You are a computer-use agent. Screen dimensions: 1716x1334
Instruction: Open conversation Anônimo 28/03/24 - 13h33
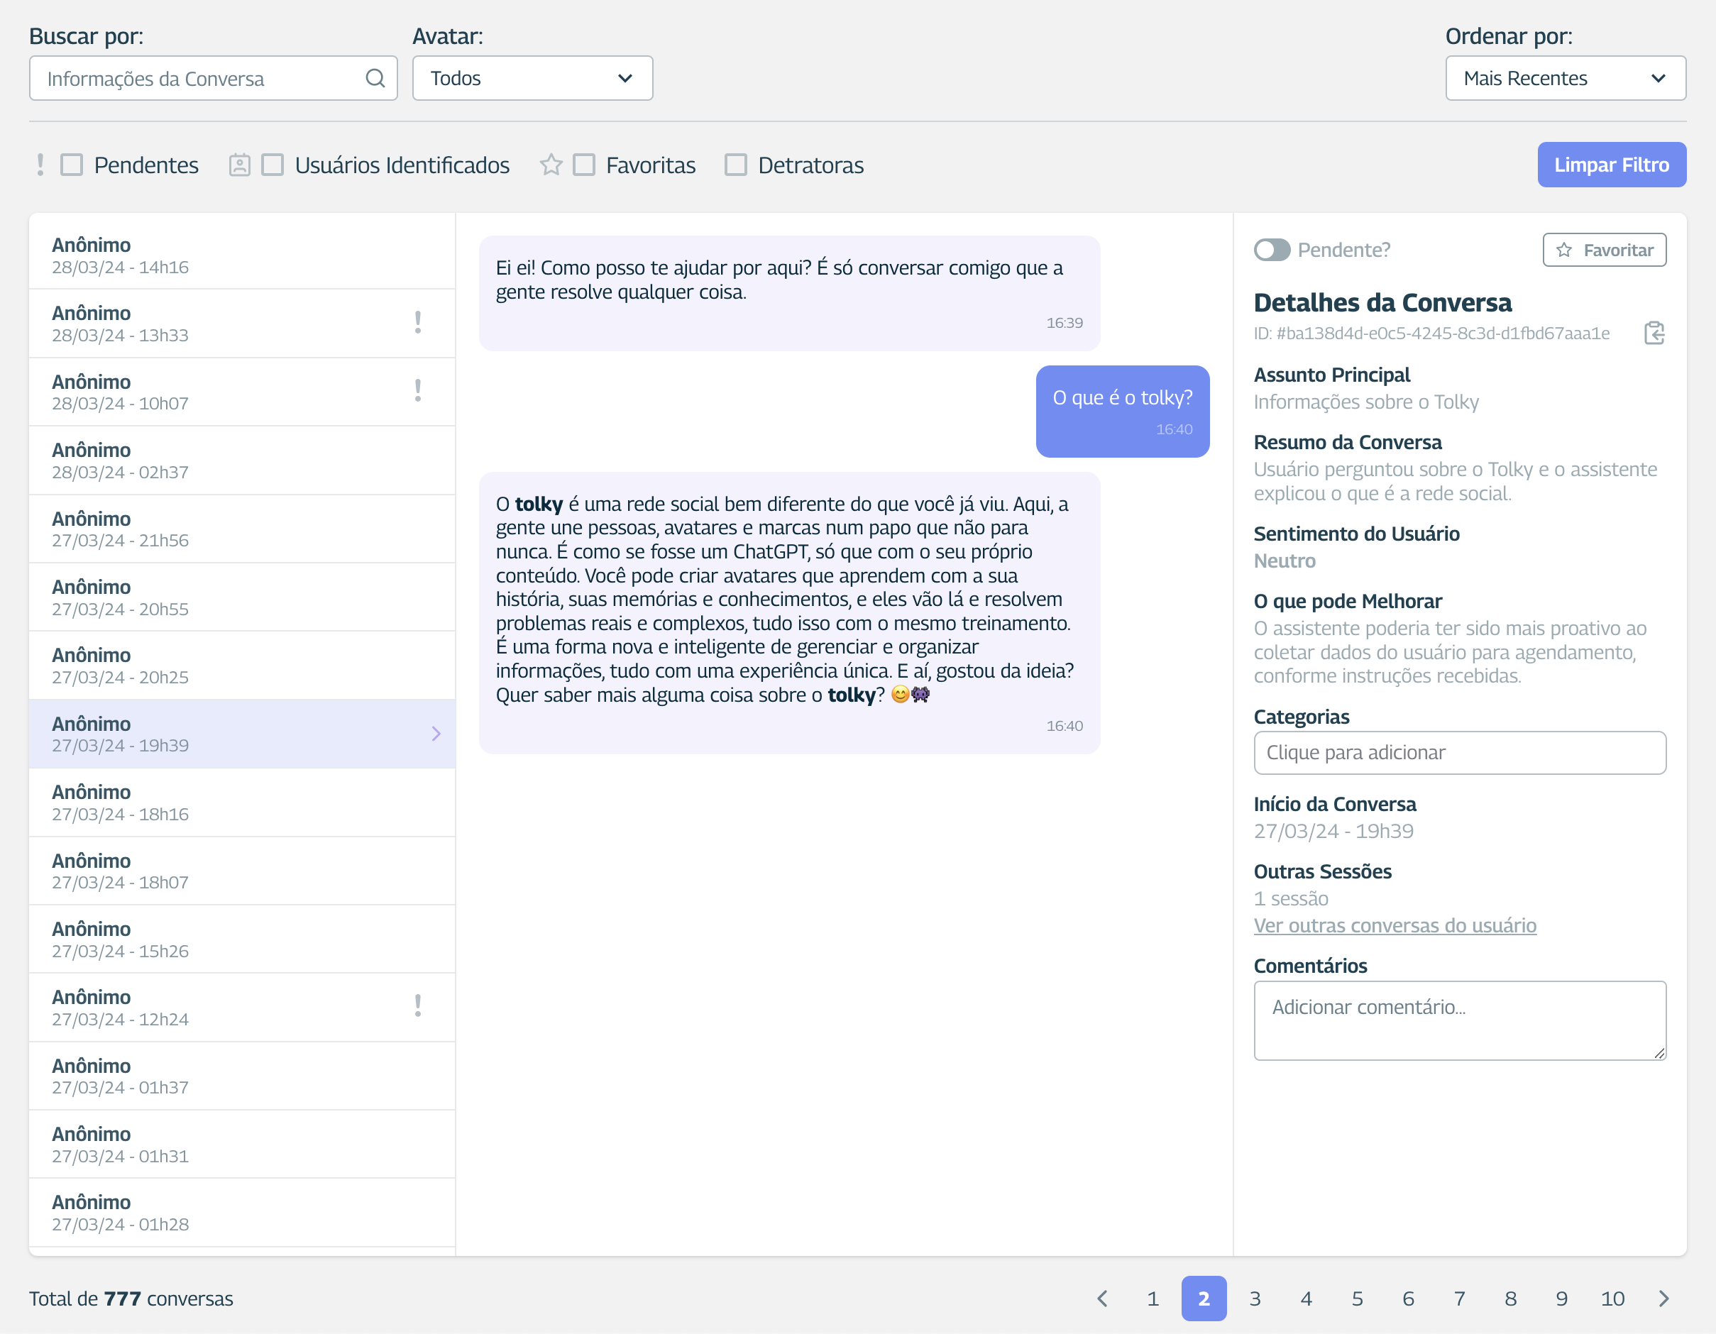(242, 324)
